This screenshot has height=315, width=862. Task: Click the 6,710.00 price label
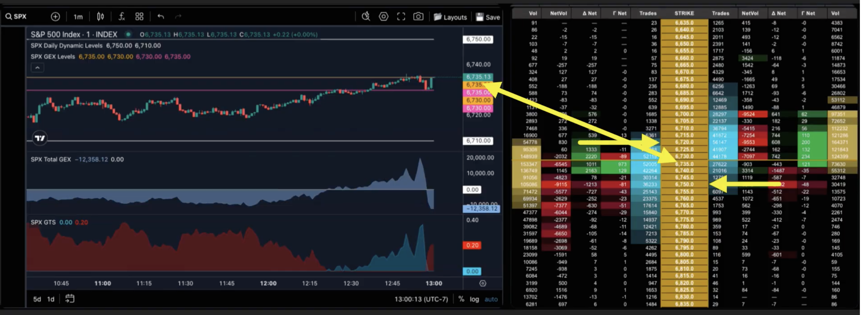click(x=478, y=141)
